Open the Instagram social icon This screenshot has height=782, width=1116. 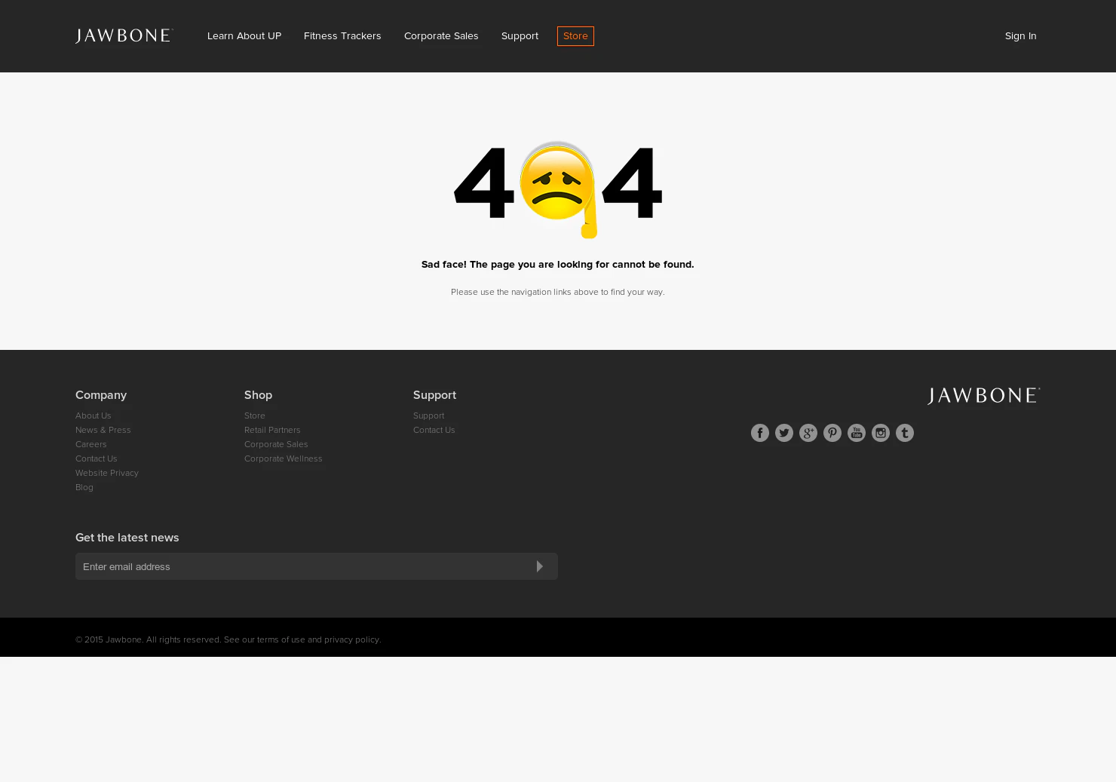(x=881, y=433)
